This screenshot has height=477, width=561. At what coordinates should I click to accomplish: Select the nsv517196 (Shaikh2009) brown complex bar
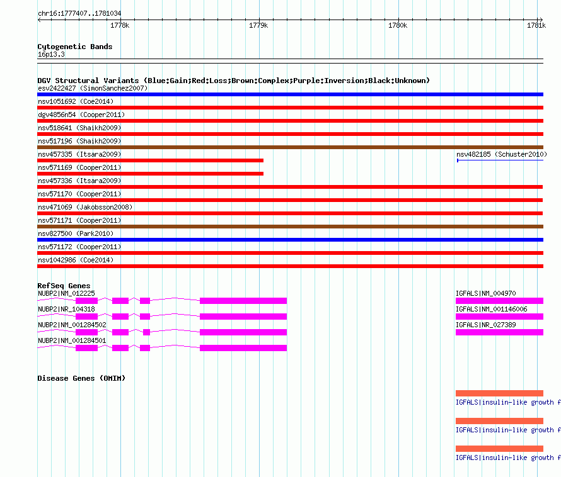(x=290, y=147)
